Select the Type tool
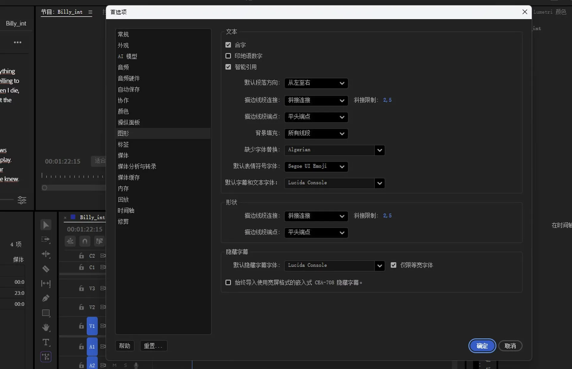This screenshot has height=369, width=572. tap(46, 342)
